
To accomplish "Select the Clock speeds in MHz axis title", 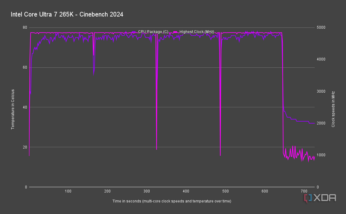I will click(x=333, y=109).
